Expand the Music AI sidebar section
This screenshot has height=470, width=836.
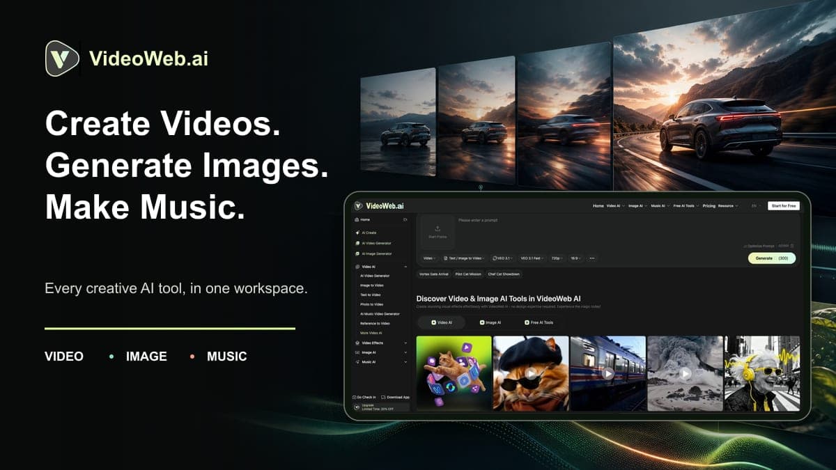pos(381,362)
